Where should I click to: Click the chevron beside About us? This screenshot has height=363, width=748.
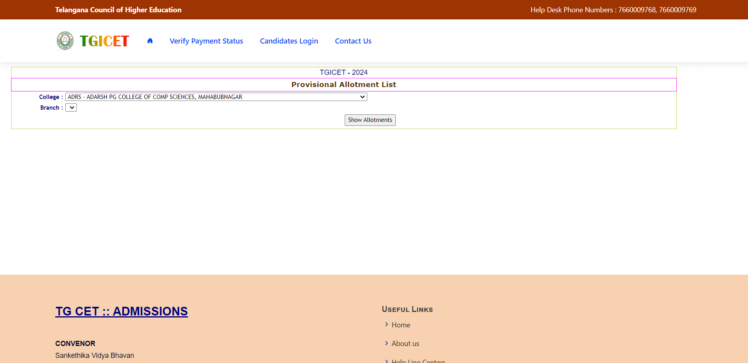[x=387, y=343]
